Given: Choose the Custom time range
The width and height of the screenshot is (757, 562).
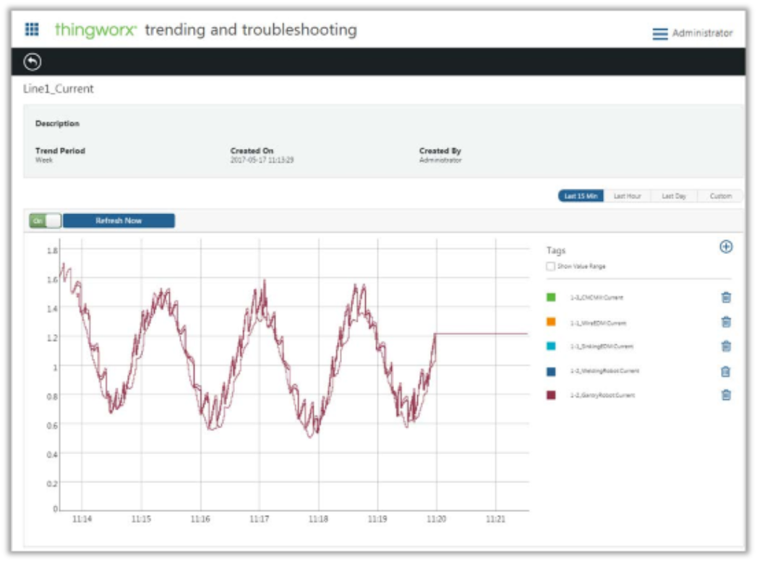Looking at the screenshot, I should coord(720,196).
